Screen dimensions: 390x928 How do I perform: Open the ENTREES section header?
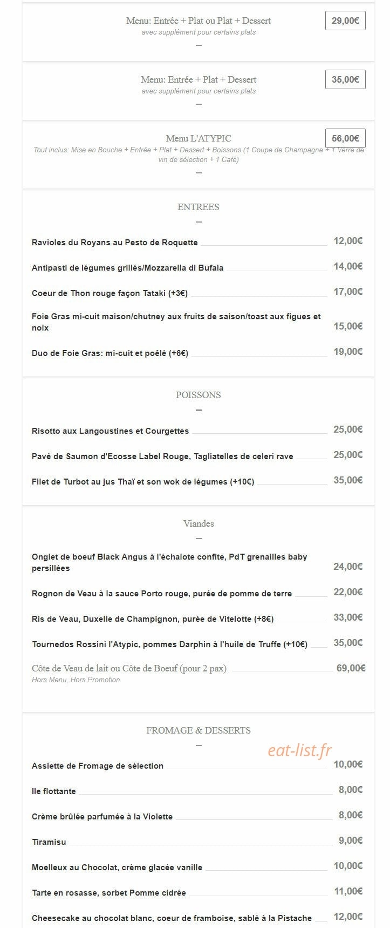click(x=199, y=207)
